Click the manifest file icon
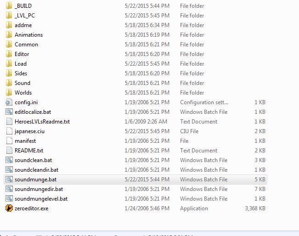This screenshot has width=299, height=236. [x=9, y=141]
